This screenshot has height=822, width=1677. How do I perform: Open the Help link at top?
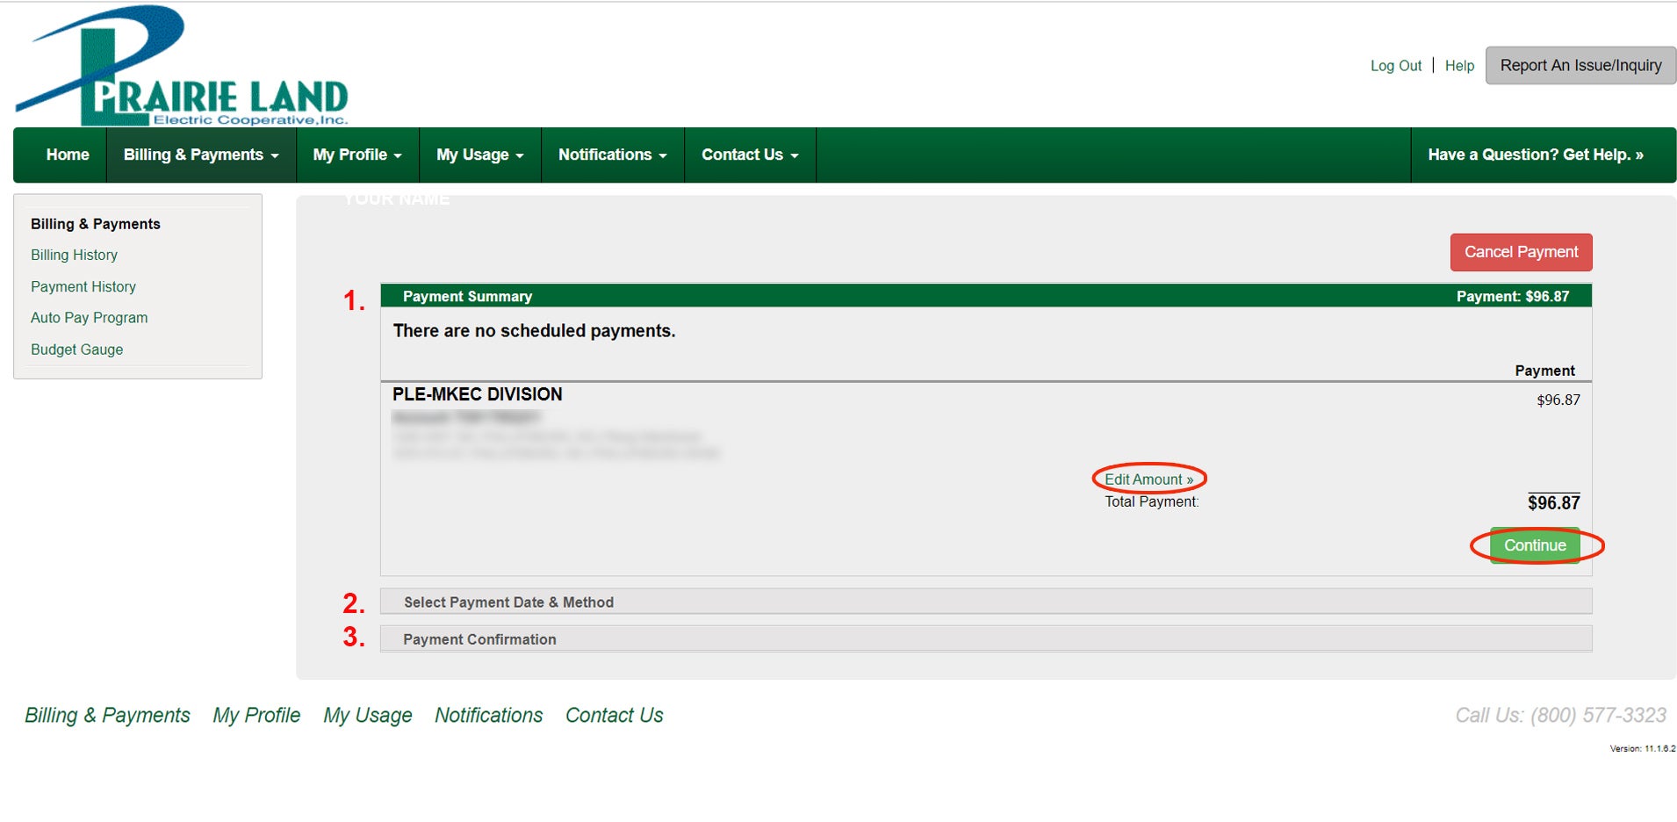point(1459,66)
